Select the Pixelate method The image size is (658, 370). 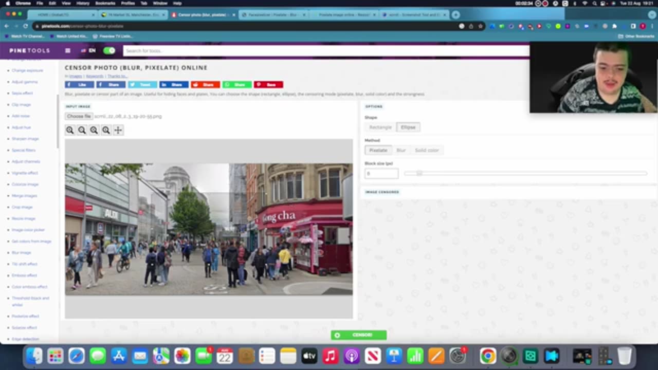(x=378, y=150)
